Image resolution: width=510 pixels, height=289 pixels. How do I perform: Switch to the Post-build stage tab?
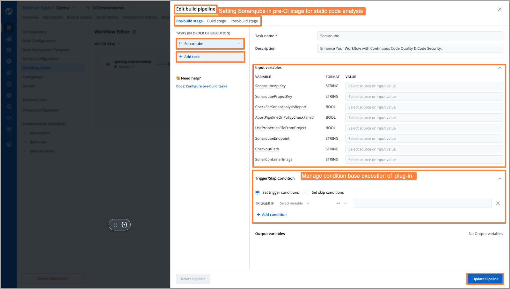[x=244, y=21]
